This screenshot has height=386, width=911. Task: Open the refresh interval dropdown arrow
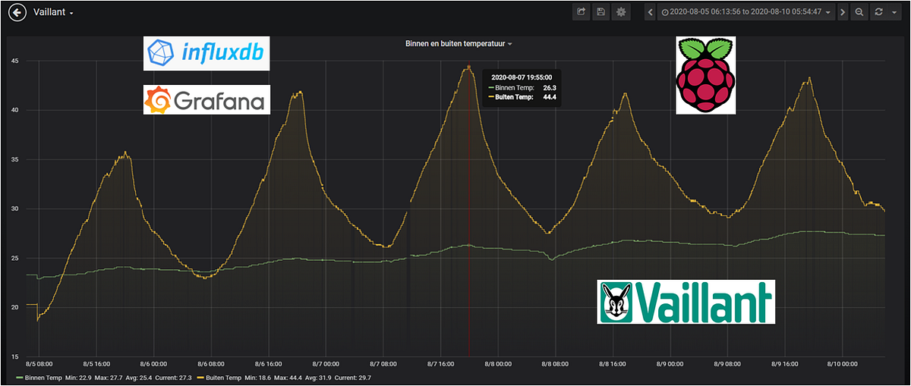(894, 12)
